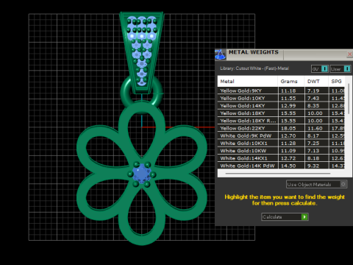This screenshot has width=353, height=265.
Task: Select the White Gold:14K PdW row
Action: pyautogui.click(x=281, y=166)
